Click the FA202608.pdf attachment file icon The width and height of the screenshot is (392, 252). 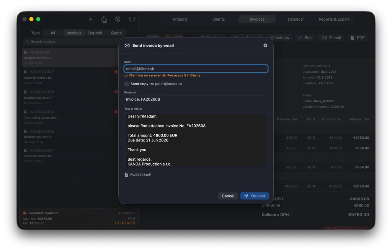[x=126, y=175]
